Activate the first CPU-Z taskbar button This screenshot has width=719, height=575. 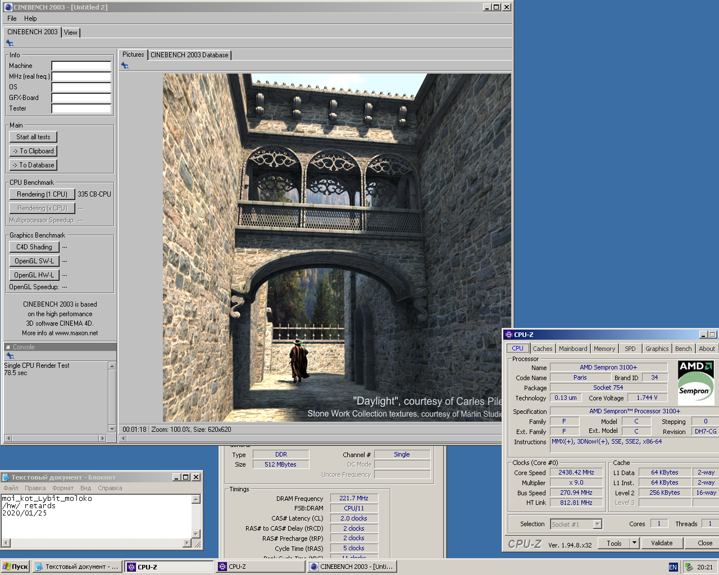click(169, 567)
